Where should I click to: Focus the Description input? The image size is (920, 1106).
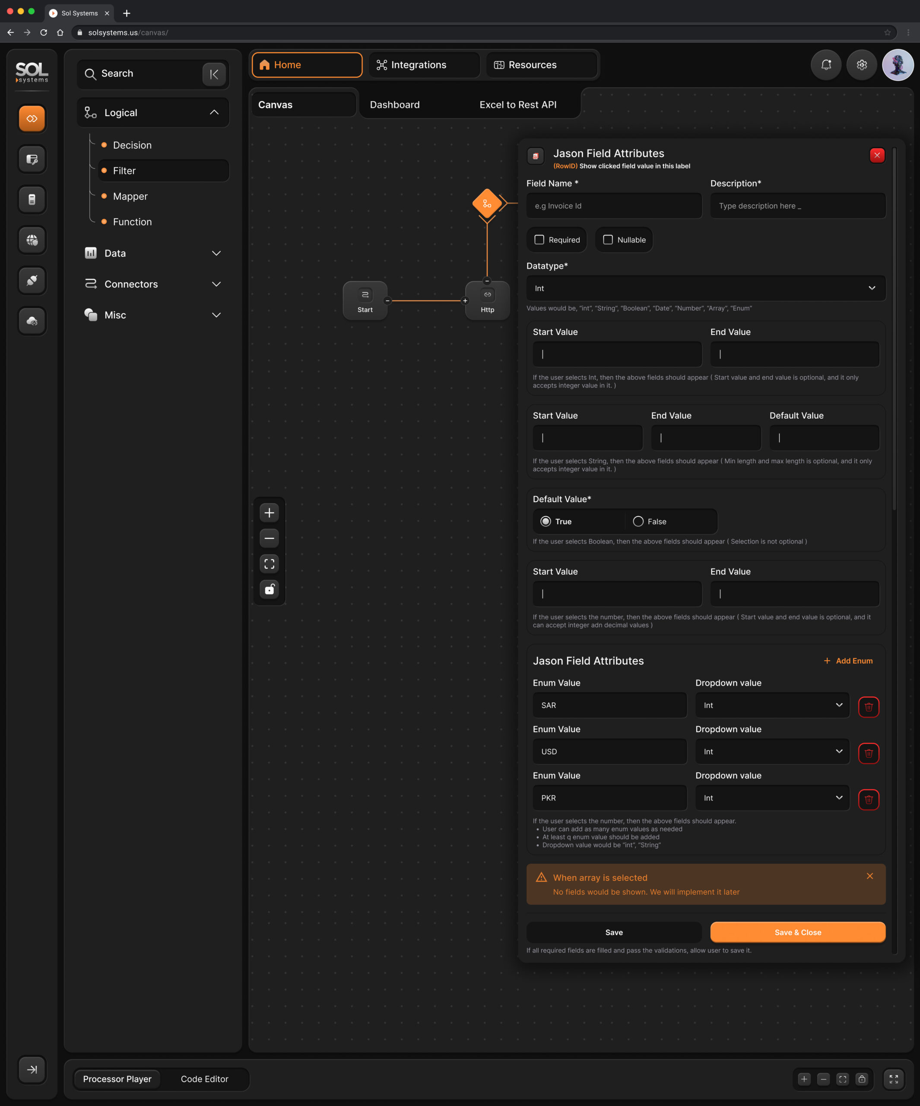coord(798,205)
